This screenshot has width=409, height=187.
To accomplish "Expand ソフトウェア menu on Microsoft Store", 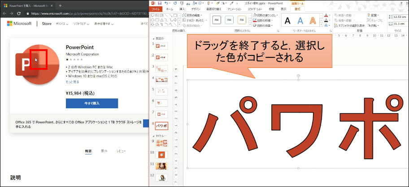I will coord(81,24).
